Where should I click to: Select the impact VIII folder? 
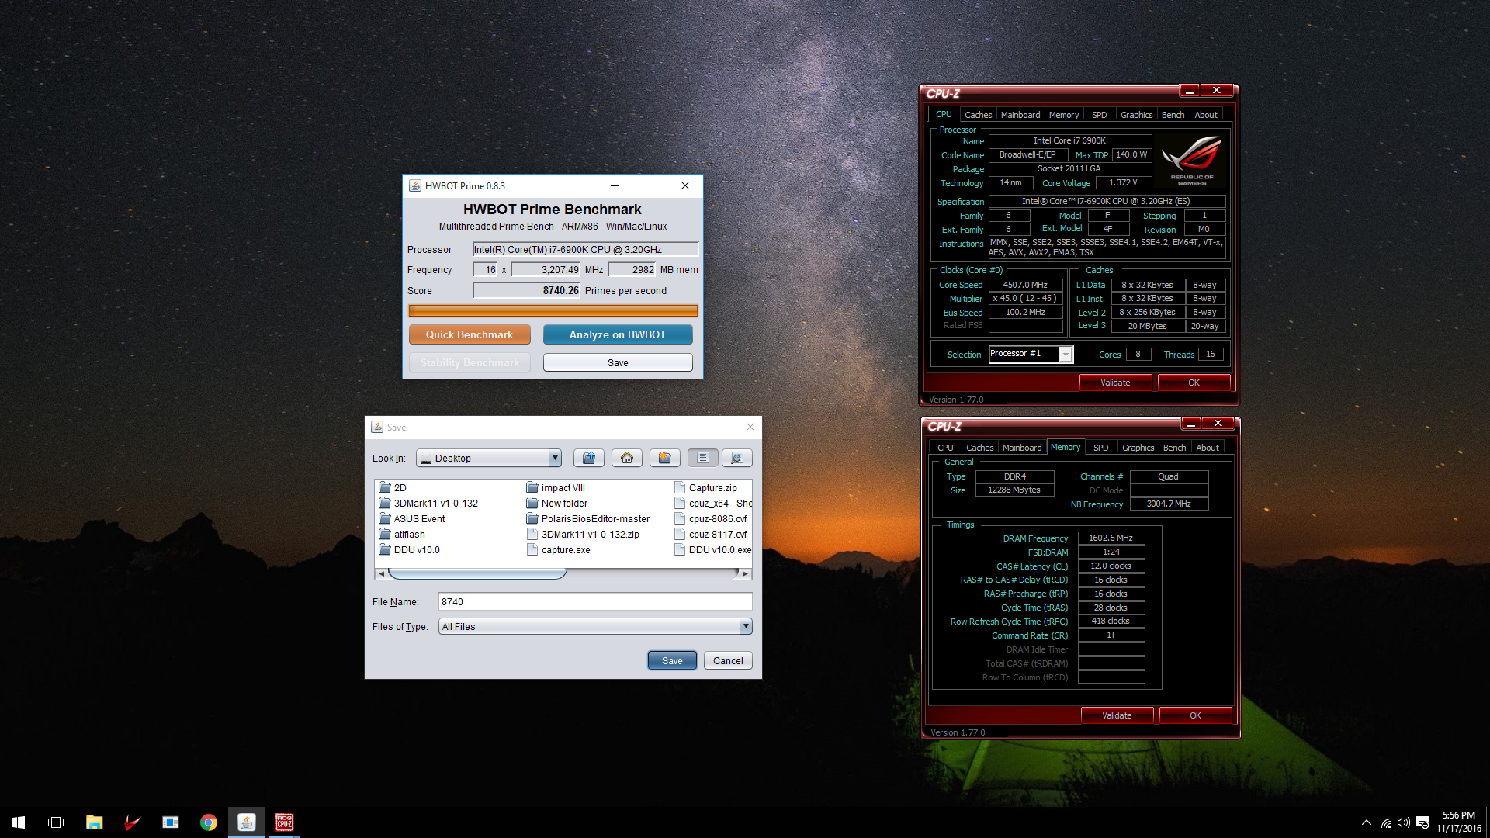(x=556, y=488)
